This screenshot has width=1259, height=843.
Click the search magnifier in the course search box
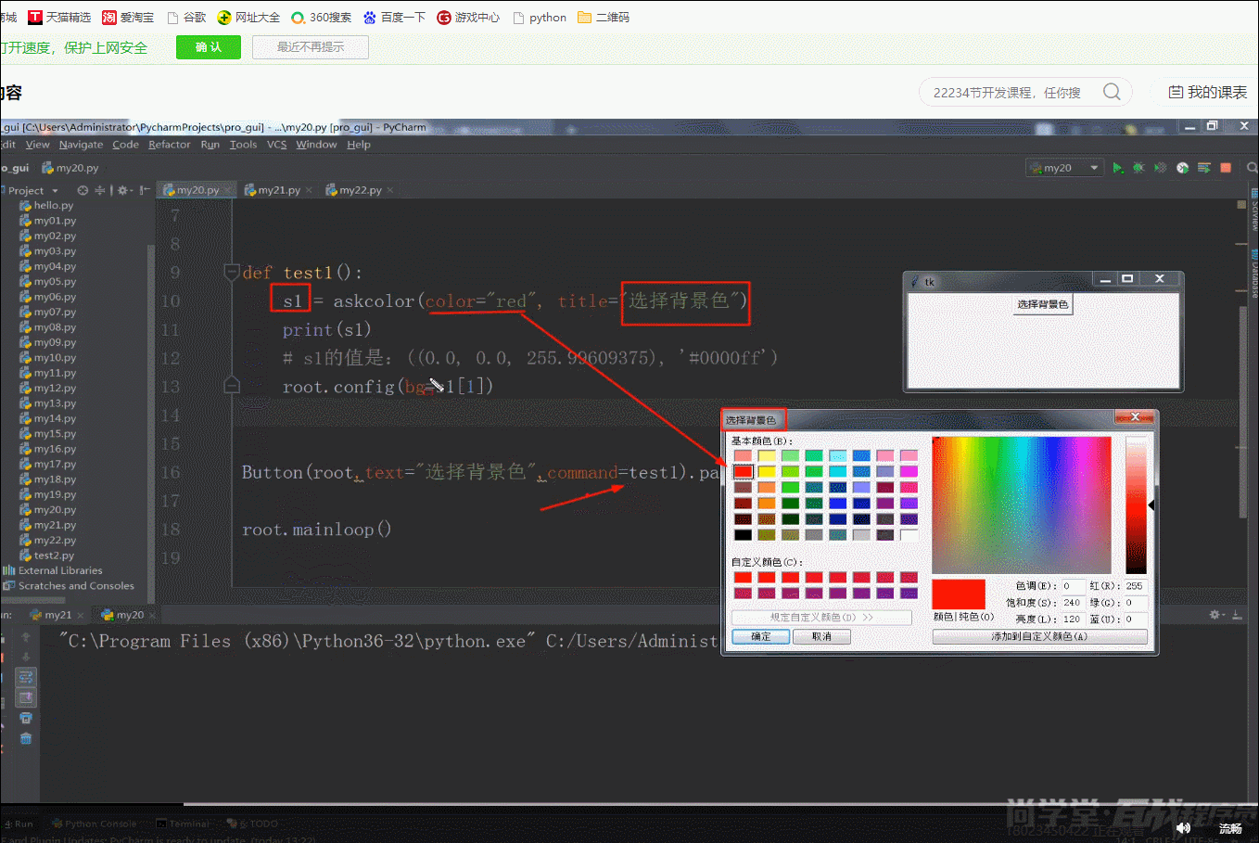(x=1112, y=92)
